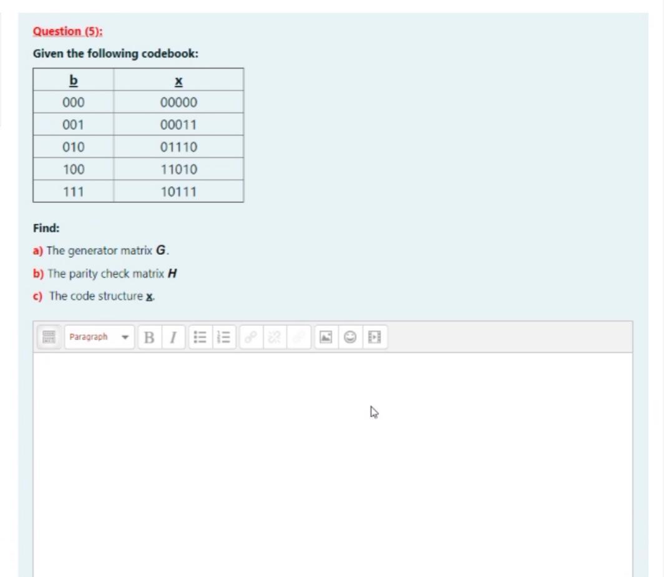Select the codeword 00011 table cell
Image resolution: width=664 pixels, height=577 pixels.
(x=178, y=124)
